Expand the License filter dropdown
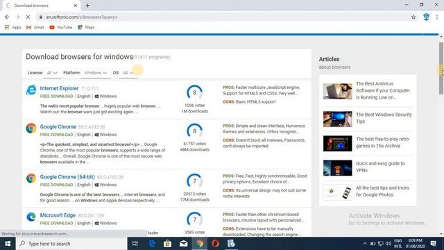Viewport: 444px width, 250px height. click(x=52, y=73)
